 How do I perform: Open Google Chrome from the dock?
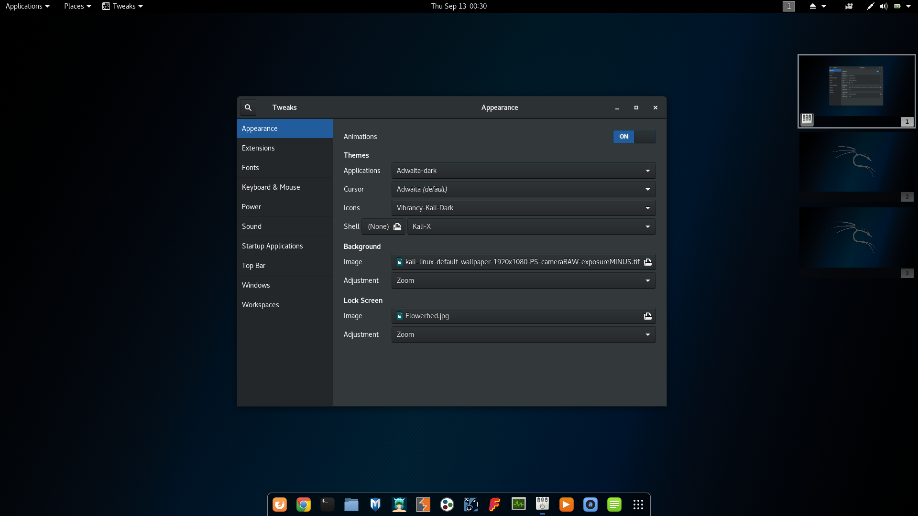coord(304,505)
